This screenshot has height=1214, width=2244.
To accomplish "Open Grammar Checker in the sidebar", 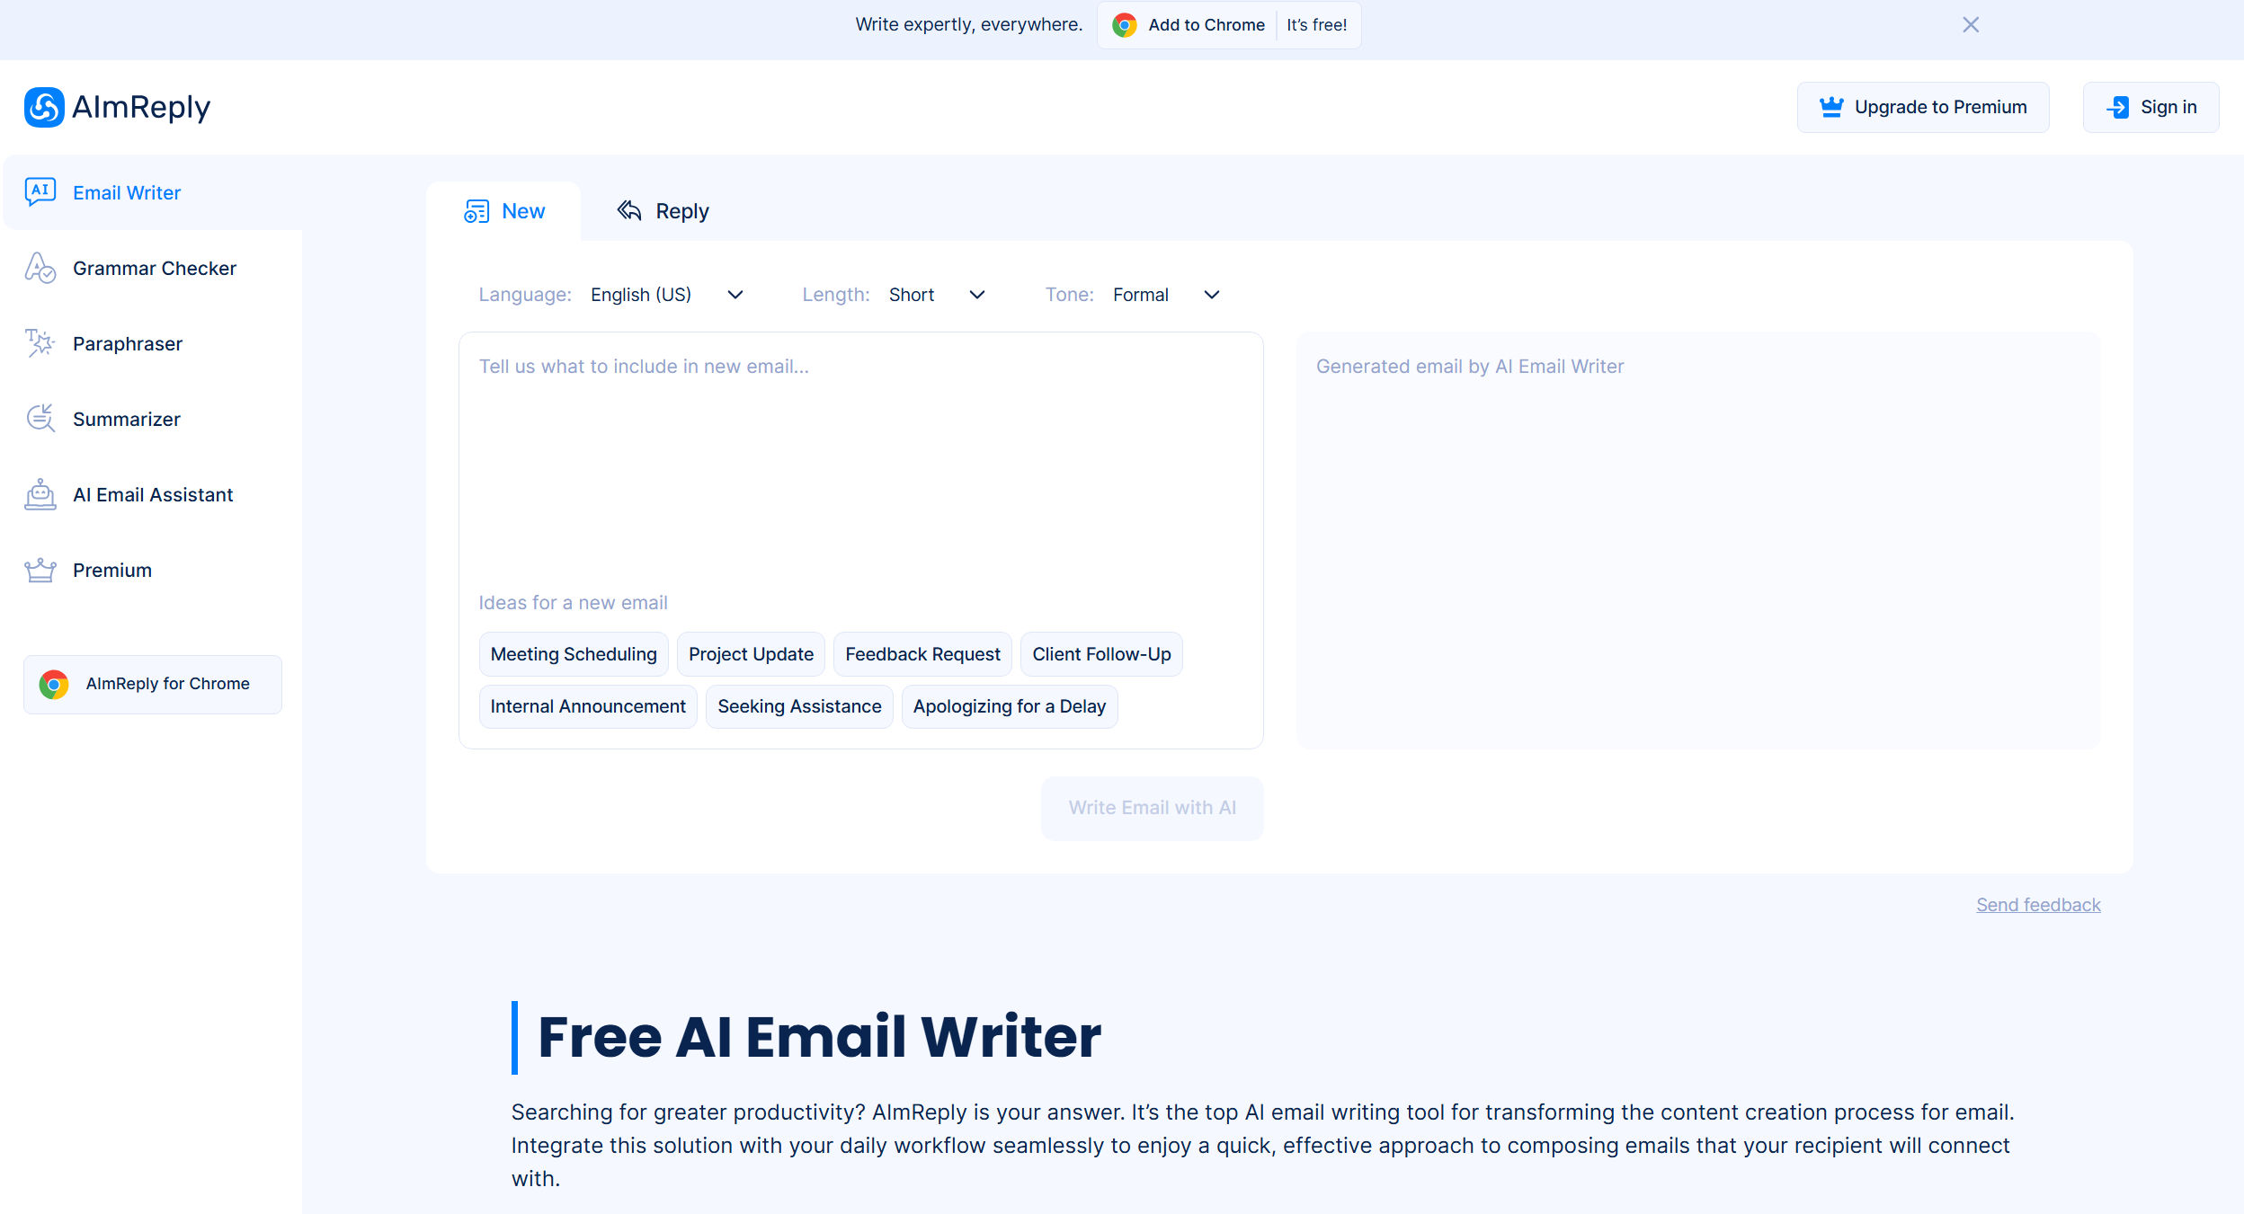I will pyautogui.click(x=153, y=268).
